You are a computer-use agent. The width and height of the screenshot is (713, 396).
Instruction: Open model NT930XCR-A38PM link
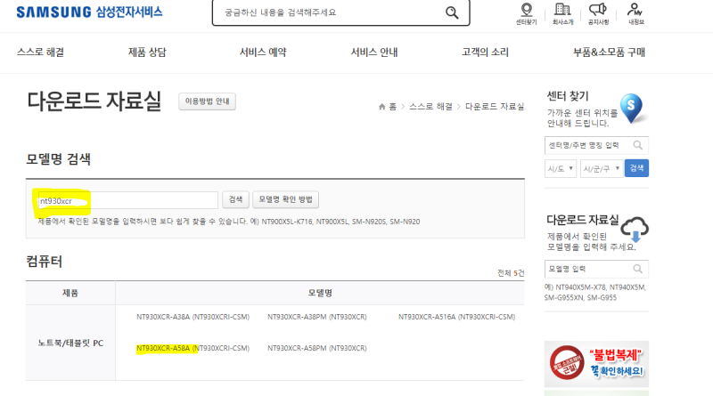point(317,317)
